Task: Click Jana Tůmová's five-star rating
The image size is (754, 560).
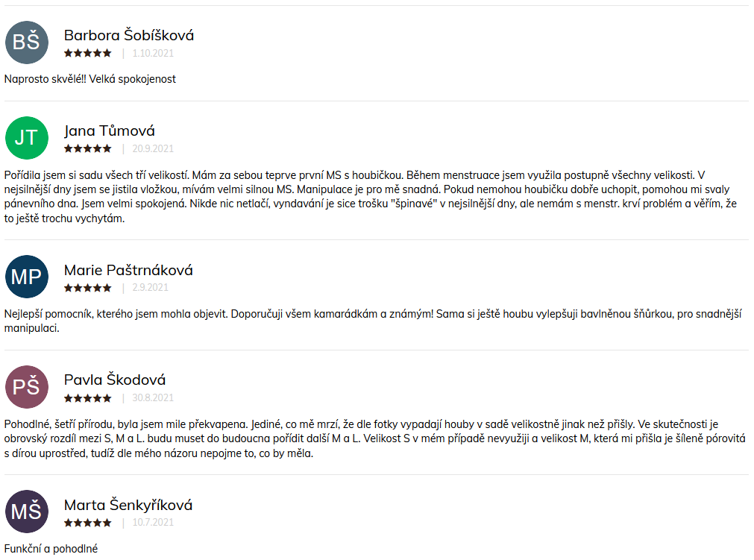Action: point(87,148)
